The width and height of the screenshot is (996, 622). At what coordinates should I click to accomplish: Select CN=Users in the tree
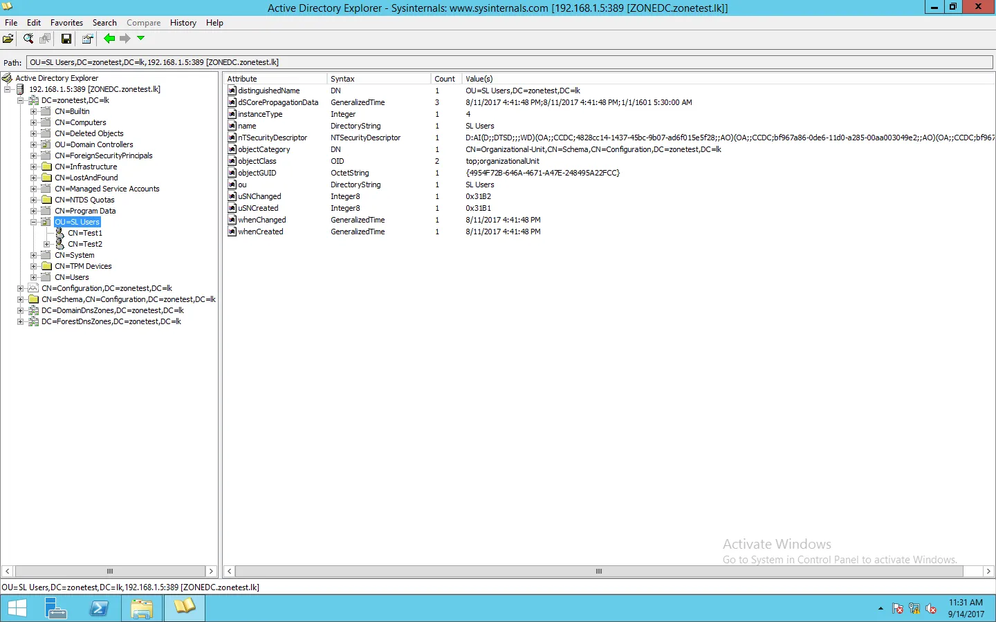tap(72, 277)
